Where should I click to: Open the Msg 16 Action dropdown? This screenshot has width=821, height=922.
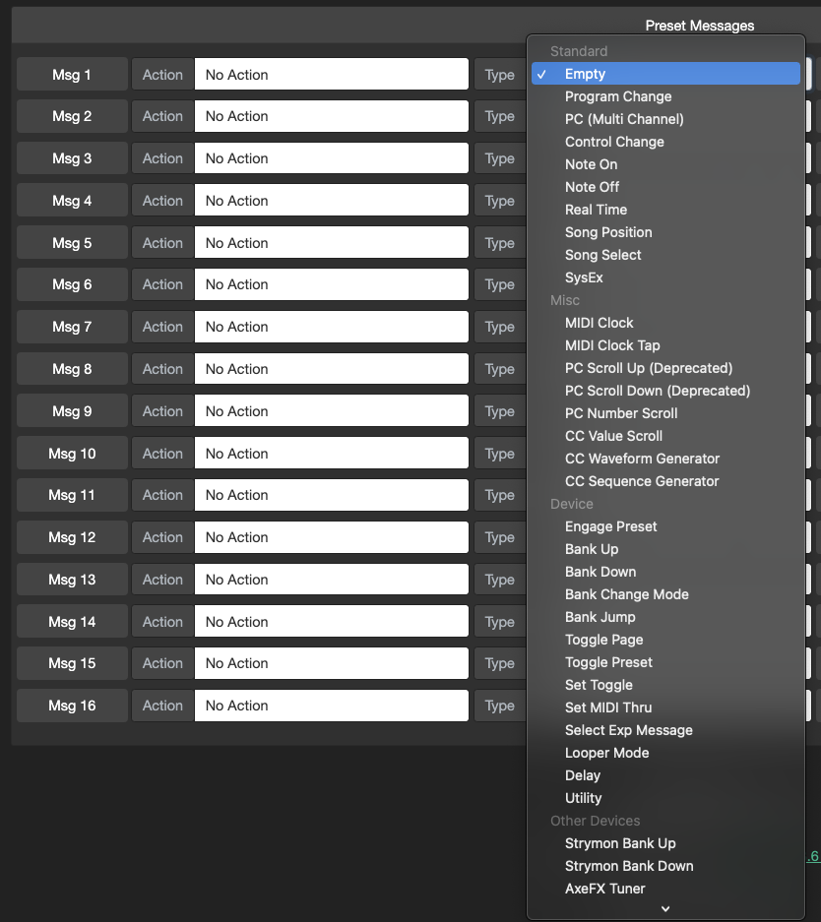pos(331,706)
